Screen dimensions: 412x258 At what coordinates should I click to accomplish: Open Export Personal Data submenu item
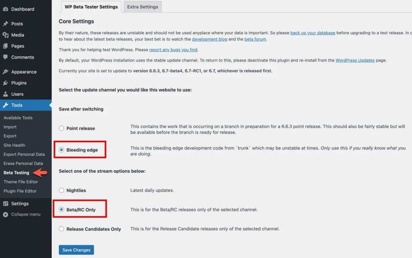click(24, 154)
